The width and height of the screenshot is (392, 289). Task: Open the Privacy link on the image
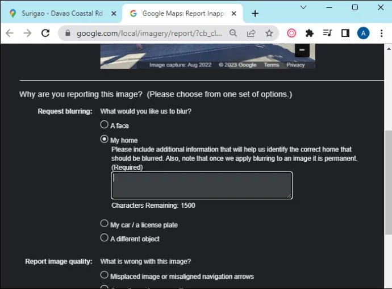295,65
